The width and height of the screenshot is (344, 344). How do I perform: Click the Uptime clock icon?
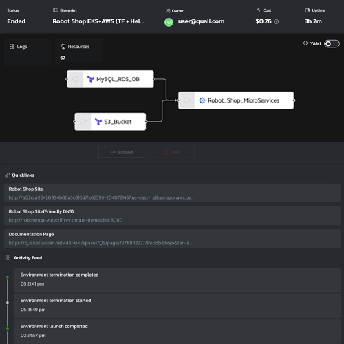click(308, 10)
